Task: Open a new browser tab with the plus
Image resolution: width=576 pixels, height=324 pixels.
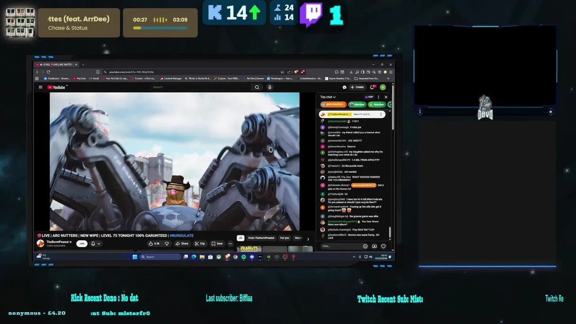Action: pos(83,64)
